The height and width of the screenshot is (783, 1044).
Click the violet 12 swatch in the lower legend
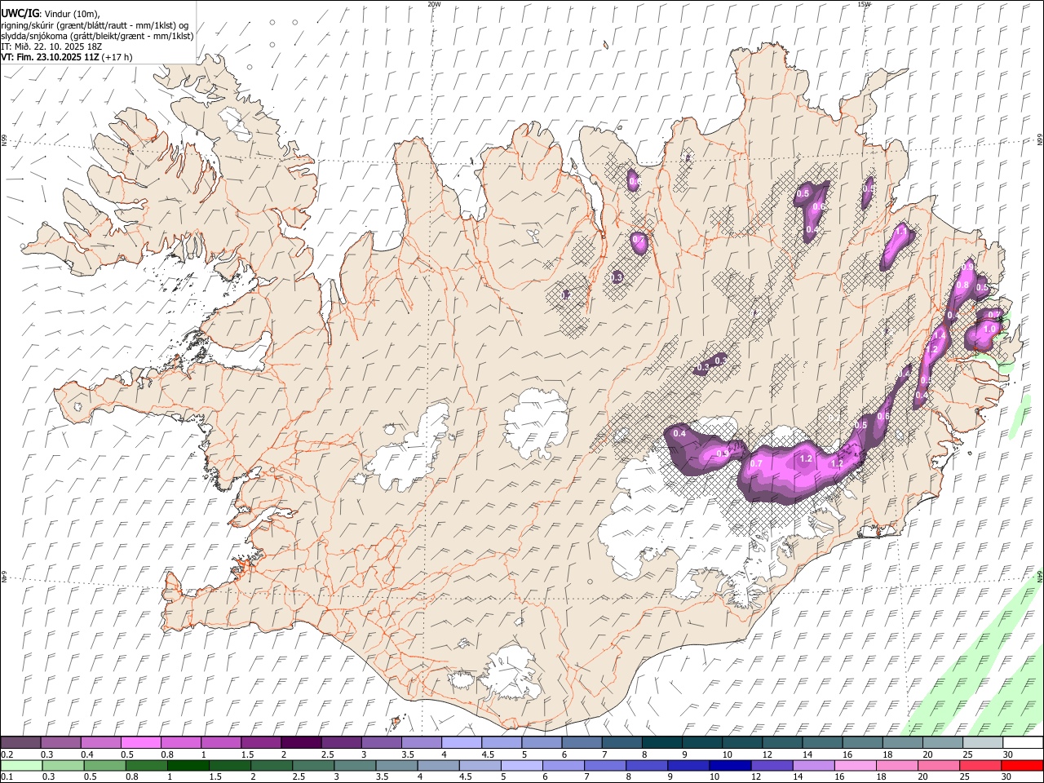[x=771, y=765]
